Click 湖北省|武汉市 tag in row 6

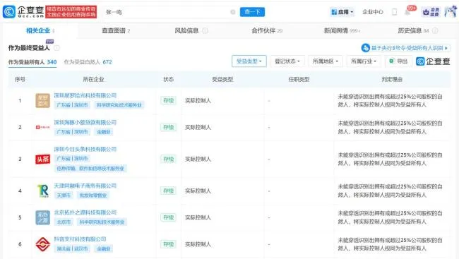tap(72, 248)
